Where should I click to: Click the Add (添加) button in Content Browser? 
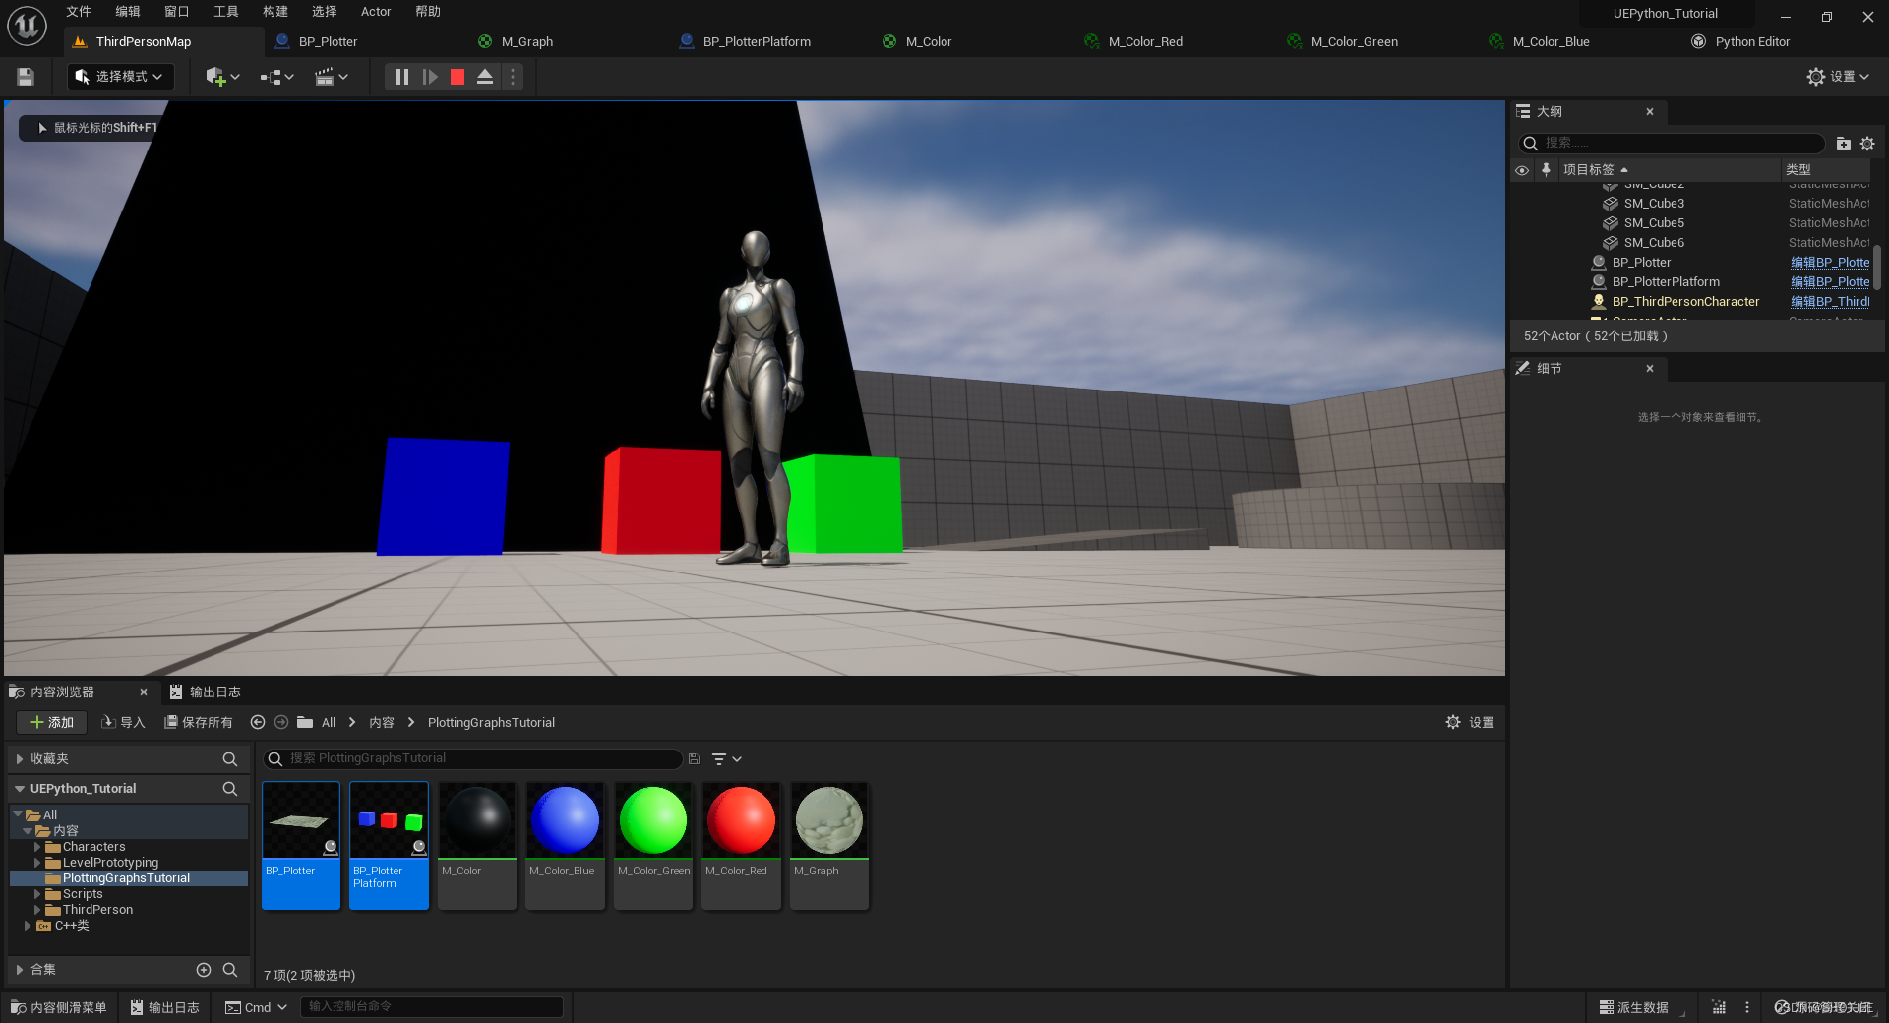[52, 723]
